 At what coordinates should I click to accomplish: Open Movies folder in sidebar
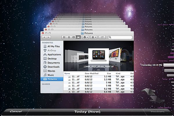pyautogui.click(x=52, y=71)
